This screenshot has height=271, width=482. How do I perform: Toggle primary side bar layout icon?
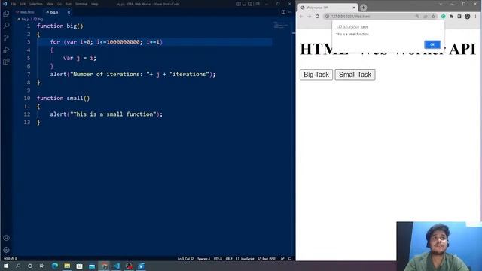pyautogui.click(x=239, y=4)
